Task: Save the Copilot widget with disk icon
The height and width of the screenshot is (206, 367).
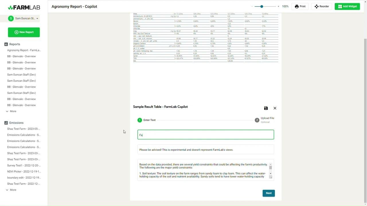Action: [x=266, y=108]
